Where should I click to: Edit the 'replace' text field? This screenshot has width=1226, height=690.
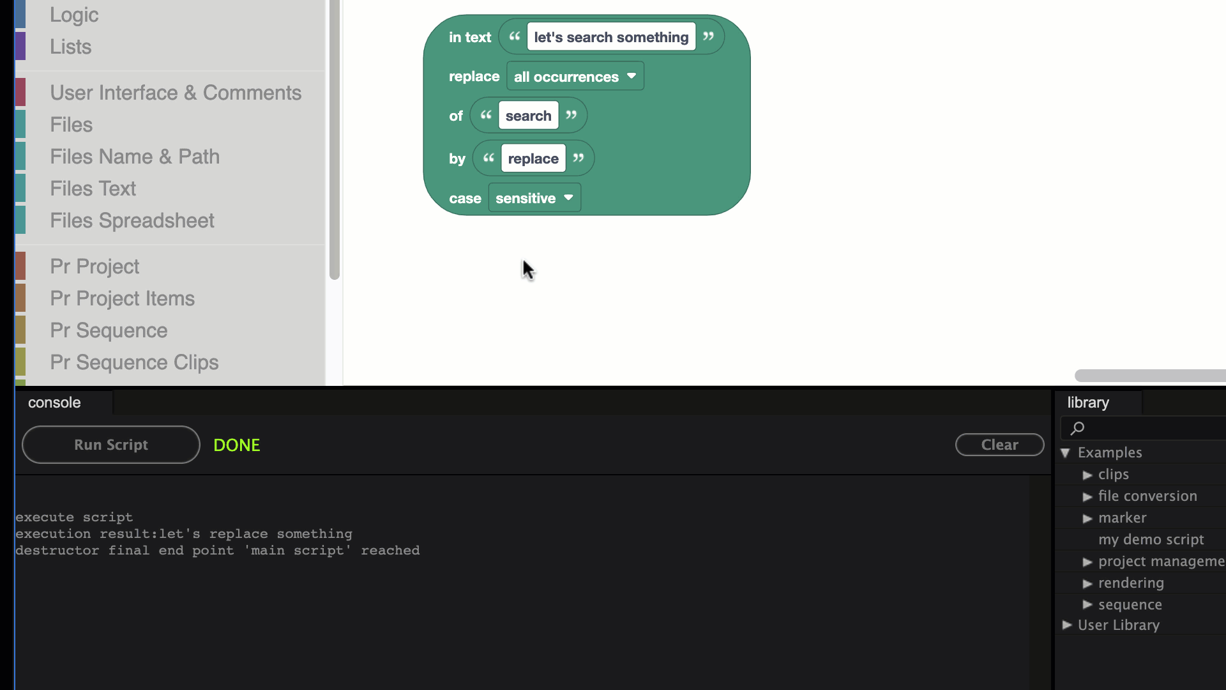(533, 158)
